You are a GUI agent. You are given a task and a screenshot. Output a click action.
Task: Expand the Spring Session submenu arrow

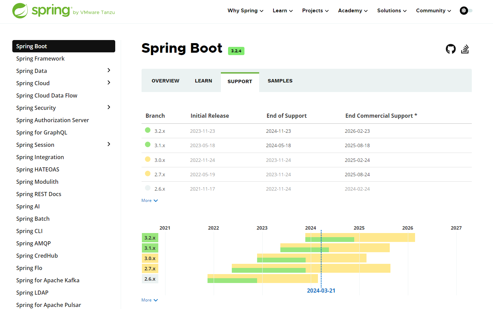coord(109,144)
